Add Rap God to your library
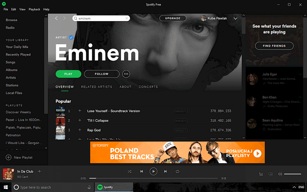Viewport: 307px width, 192px height. tap(80, 130)
